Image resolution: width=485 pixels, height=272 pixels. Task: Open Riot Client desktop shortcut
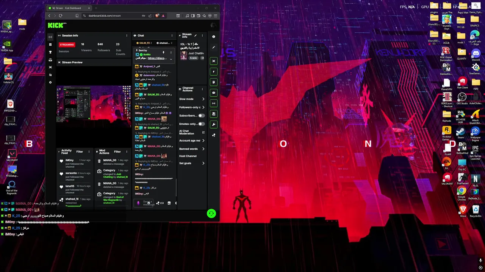click(462, 83)
